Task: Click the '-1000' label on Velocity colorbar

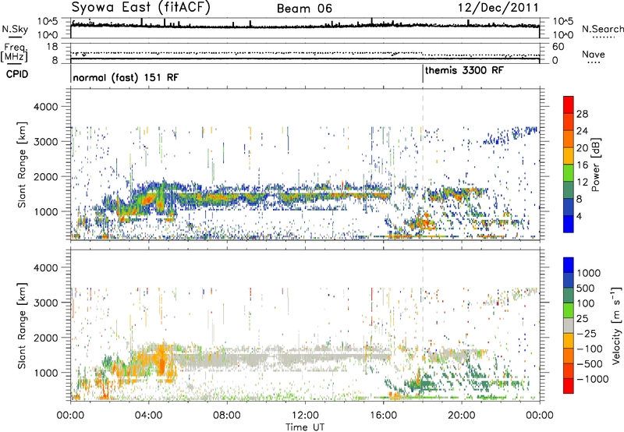Action: click(x=593, y=379)
